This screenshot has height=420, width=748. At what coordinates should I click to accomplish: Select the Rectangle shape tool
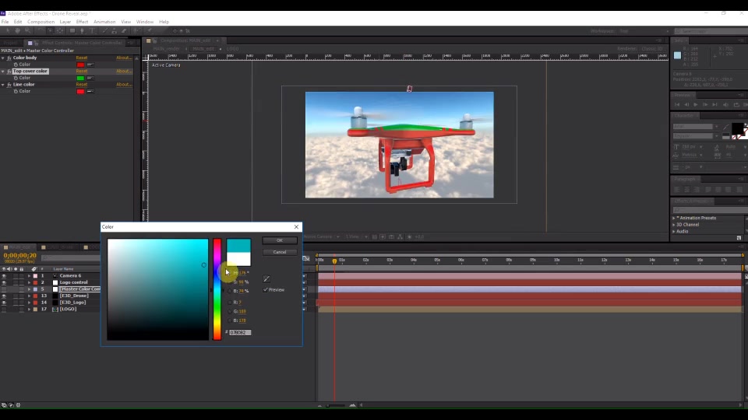(x=72, y=30)
